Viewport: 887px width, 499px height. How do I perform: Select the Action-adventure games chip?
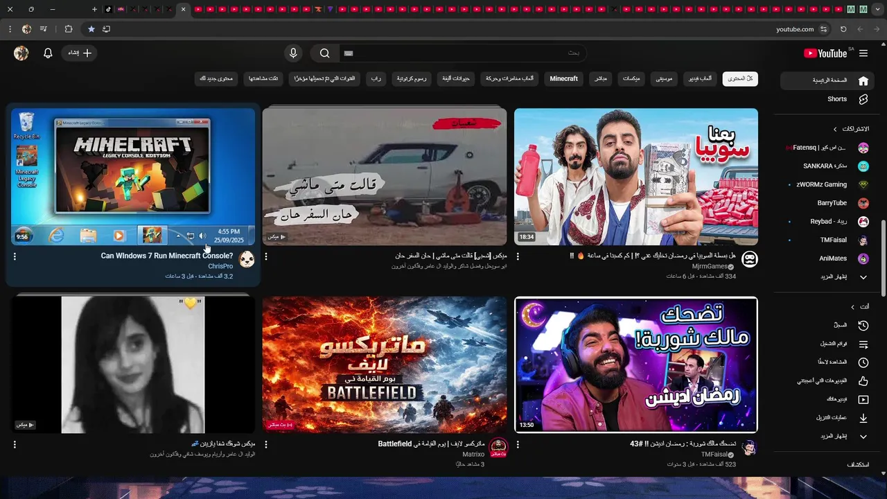pyautogui.click(x=509, y=79)
